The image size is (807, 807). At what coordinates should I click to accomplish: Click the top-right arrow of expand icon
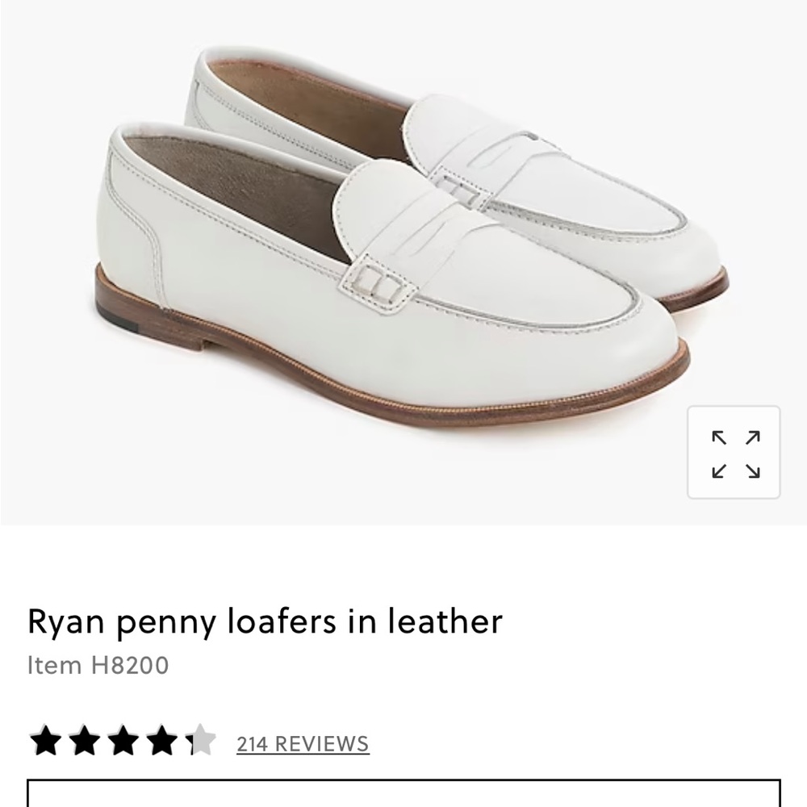[x=751, y=438]
